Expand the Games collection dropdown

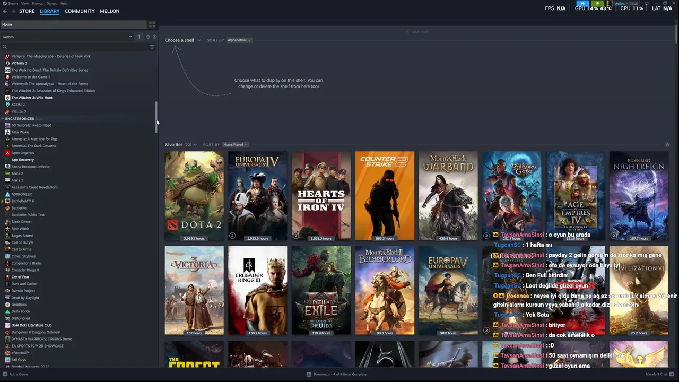click(67, 37)
